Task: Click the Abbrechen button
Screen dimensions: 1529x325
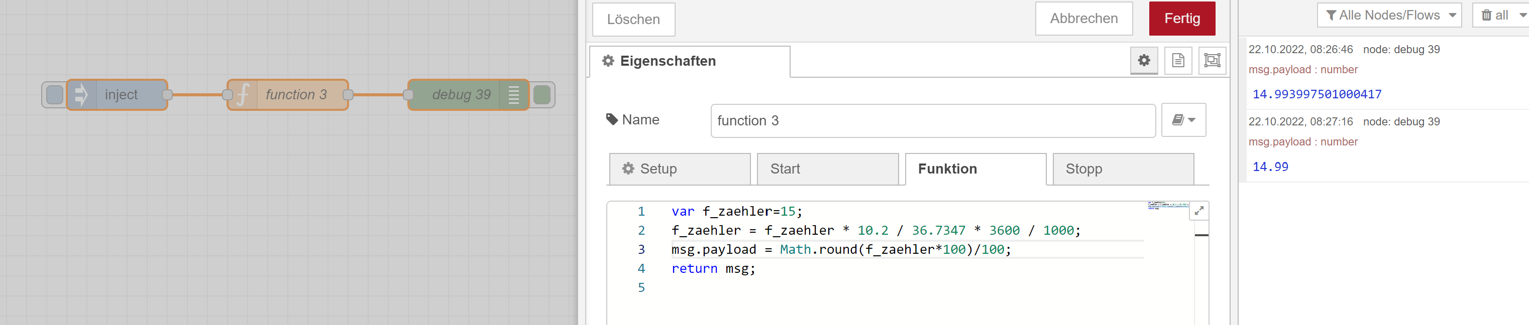Action: tap(1083, 19)
